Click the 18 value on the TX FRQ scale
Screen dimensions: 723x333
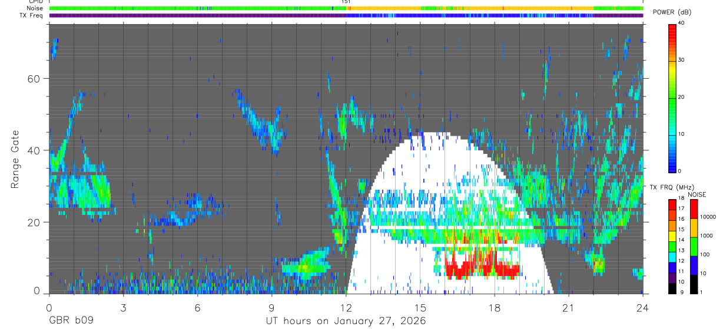point(681,199)
